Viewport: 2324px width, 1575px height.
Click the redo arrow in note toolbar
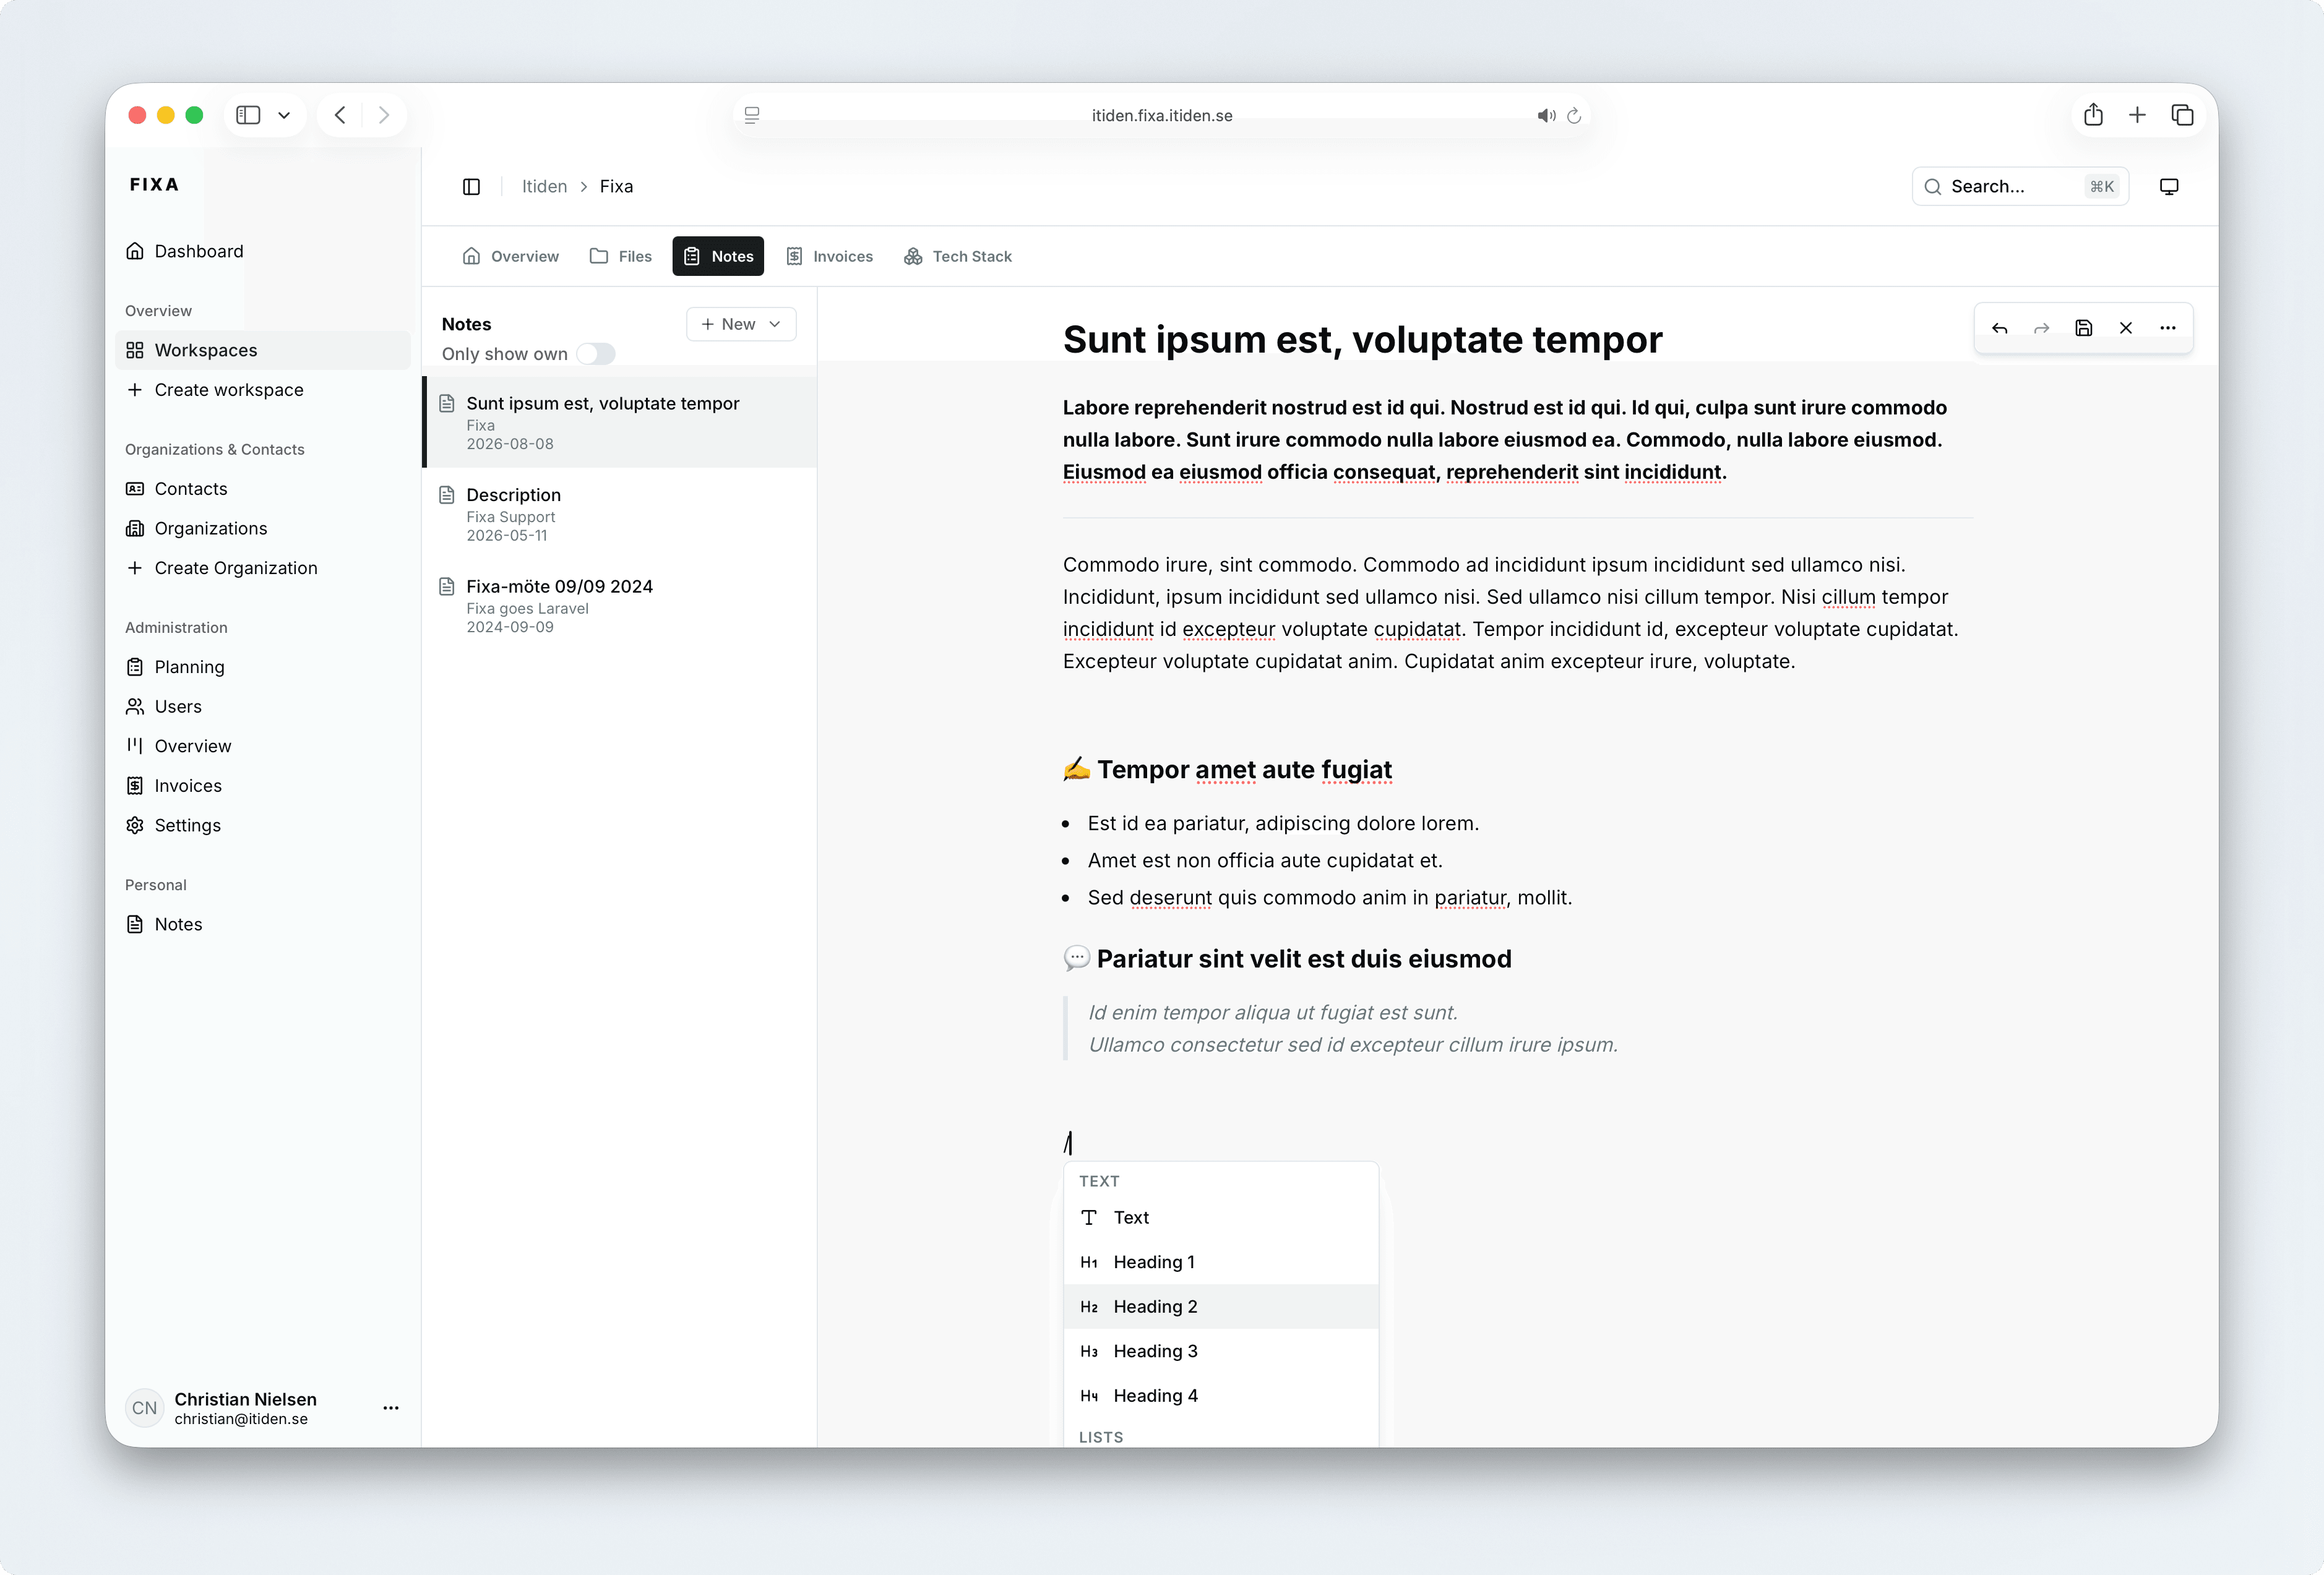pyautogui.click(x=2041, y=328)
